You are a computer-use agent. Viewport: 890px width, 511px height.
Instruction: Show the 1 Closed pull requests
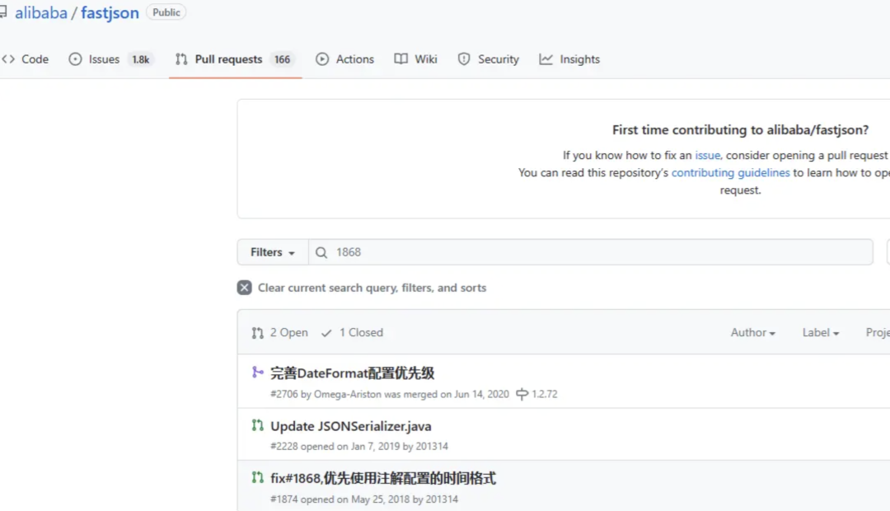[352, 333]
